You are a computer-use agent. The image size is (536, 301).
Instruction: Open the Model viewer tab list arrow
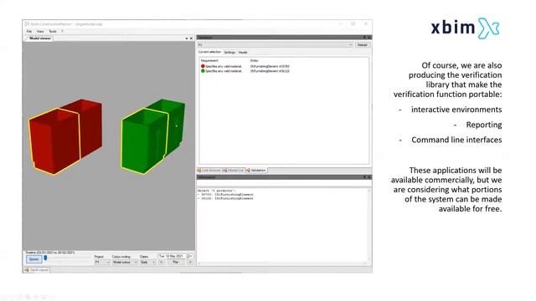[187, 38]
